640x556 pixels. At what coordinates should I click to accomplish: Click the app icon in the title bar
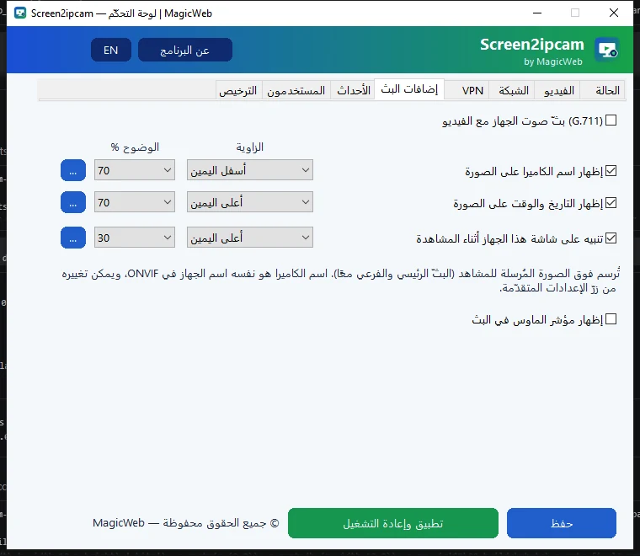pos(20,13)
